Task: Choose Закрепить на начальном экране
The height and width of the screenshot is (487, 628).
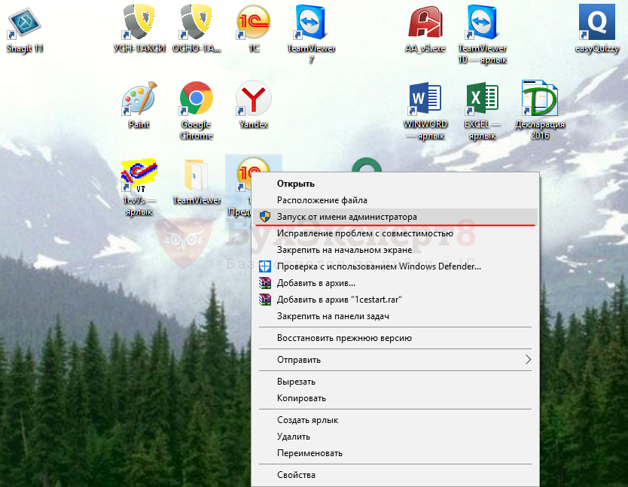Action: (x=395, y=250)
